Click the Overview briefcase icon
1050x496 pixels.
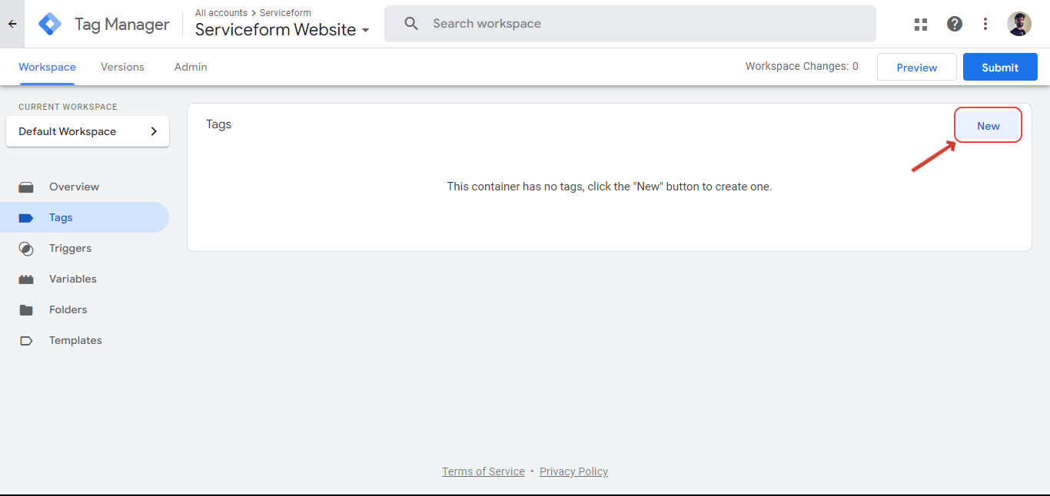pyautogui.click(x=26, y=187)
